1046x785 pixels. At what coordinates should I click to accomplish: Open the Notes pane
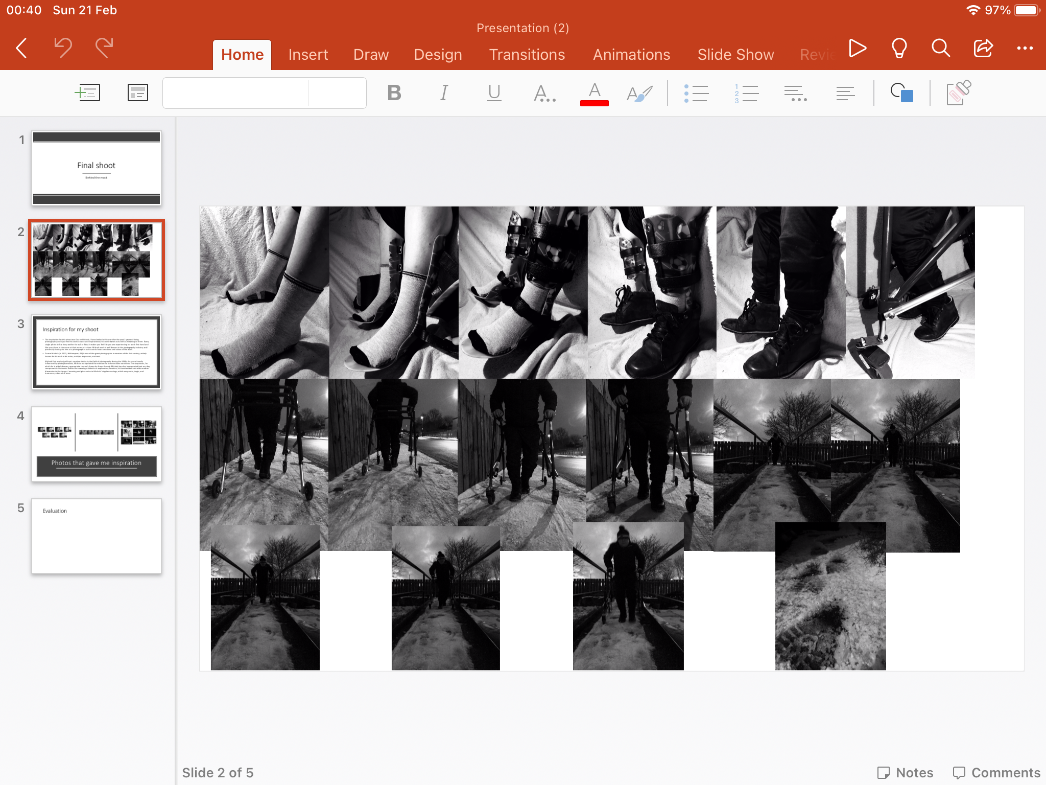[905, 772]
